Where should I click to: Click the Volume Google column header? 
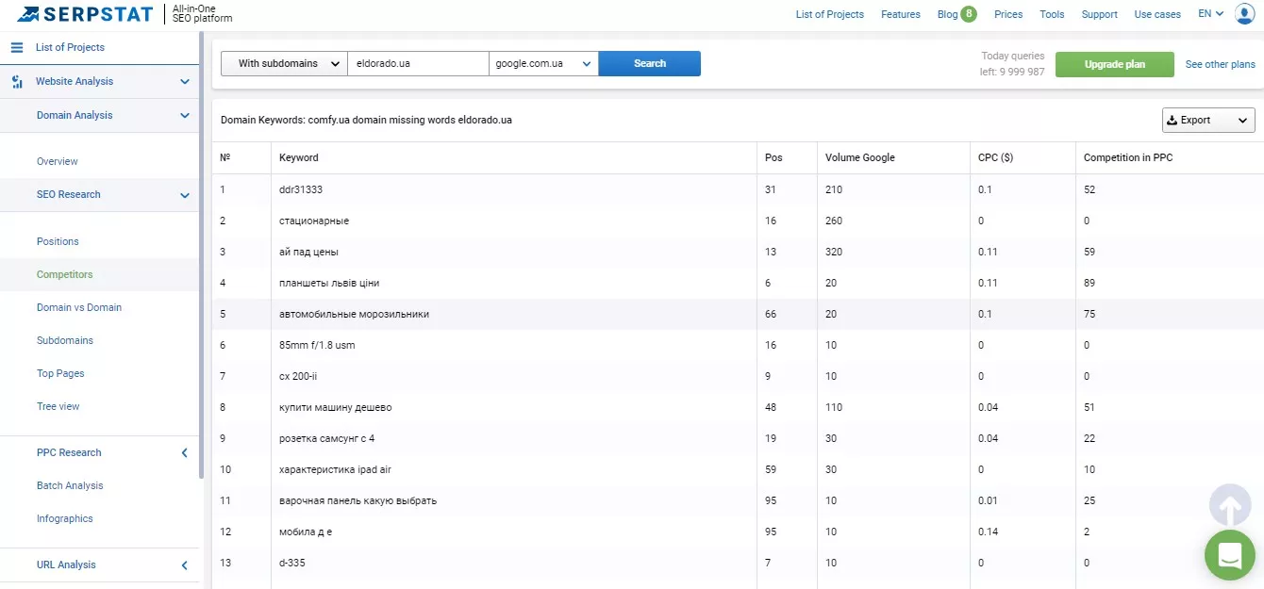pos(860,157)
